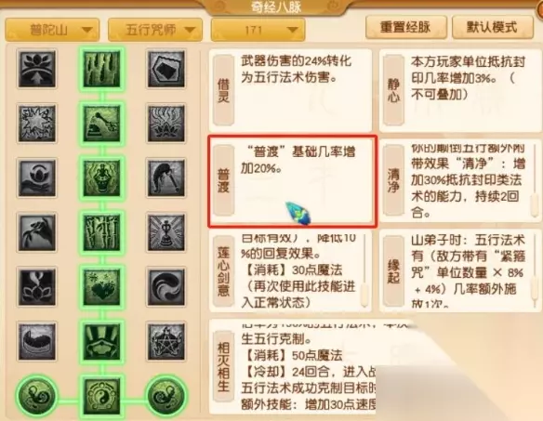543x421 pixels.
Task: Select the green heart-shaped leaves skill icon
Action: point(102,287)
